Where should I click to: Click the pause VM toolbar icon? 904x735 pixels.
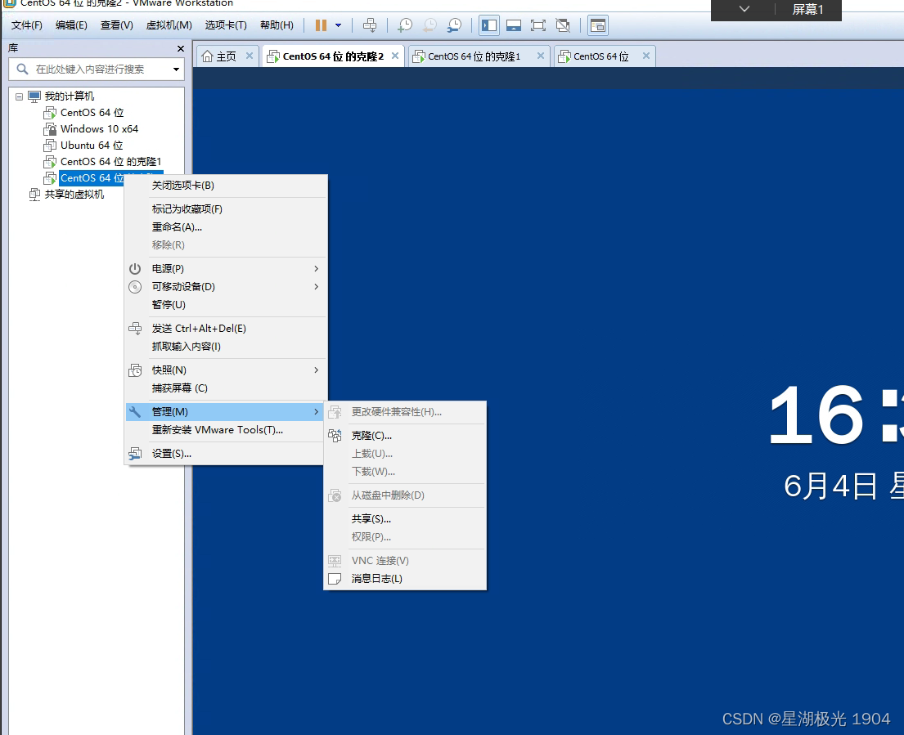click(x=322, y=25)
